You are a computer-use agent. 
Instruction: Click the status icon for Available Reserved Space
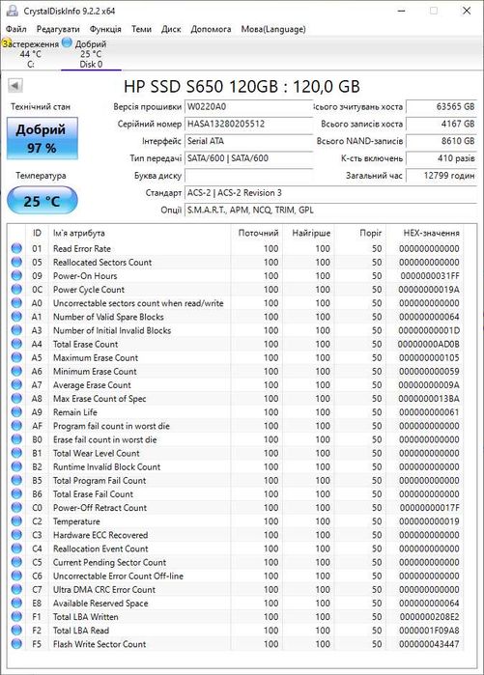pyautogui.click(x=16, y=603)
